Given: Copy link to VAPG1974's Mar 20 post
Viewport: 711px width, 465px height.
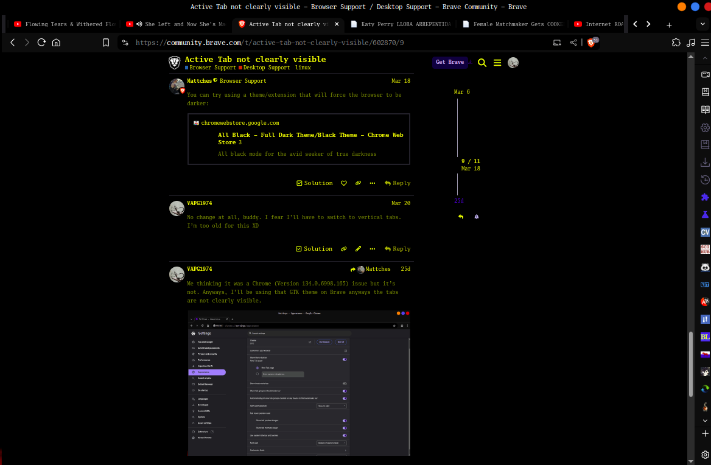Looking at the screenshot, I should (x=344, y=249).
